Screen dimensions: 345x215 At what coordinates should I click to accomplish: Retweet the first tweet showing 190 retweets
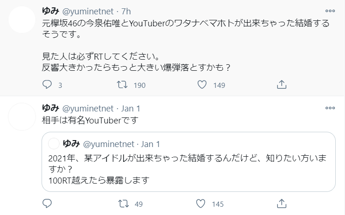122,85
